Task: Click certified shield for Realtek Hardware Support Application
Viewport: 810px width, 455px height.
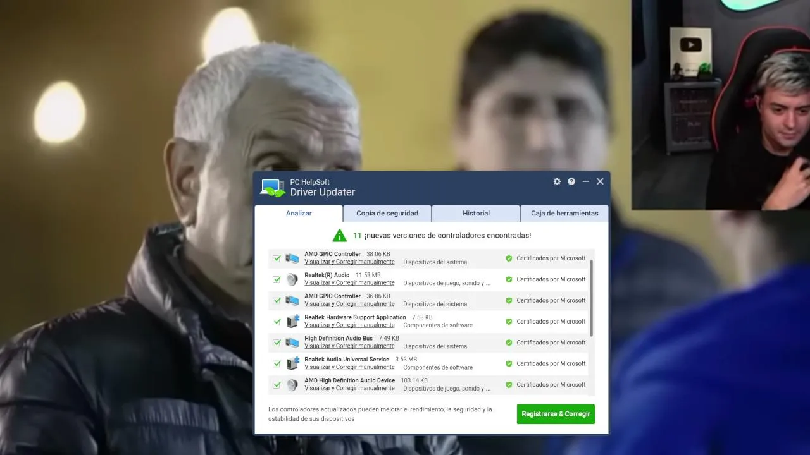Action: [509, 322]
